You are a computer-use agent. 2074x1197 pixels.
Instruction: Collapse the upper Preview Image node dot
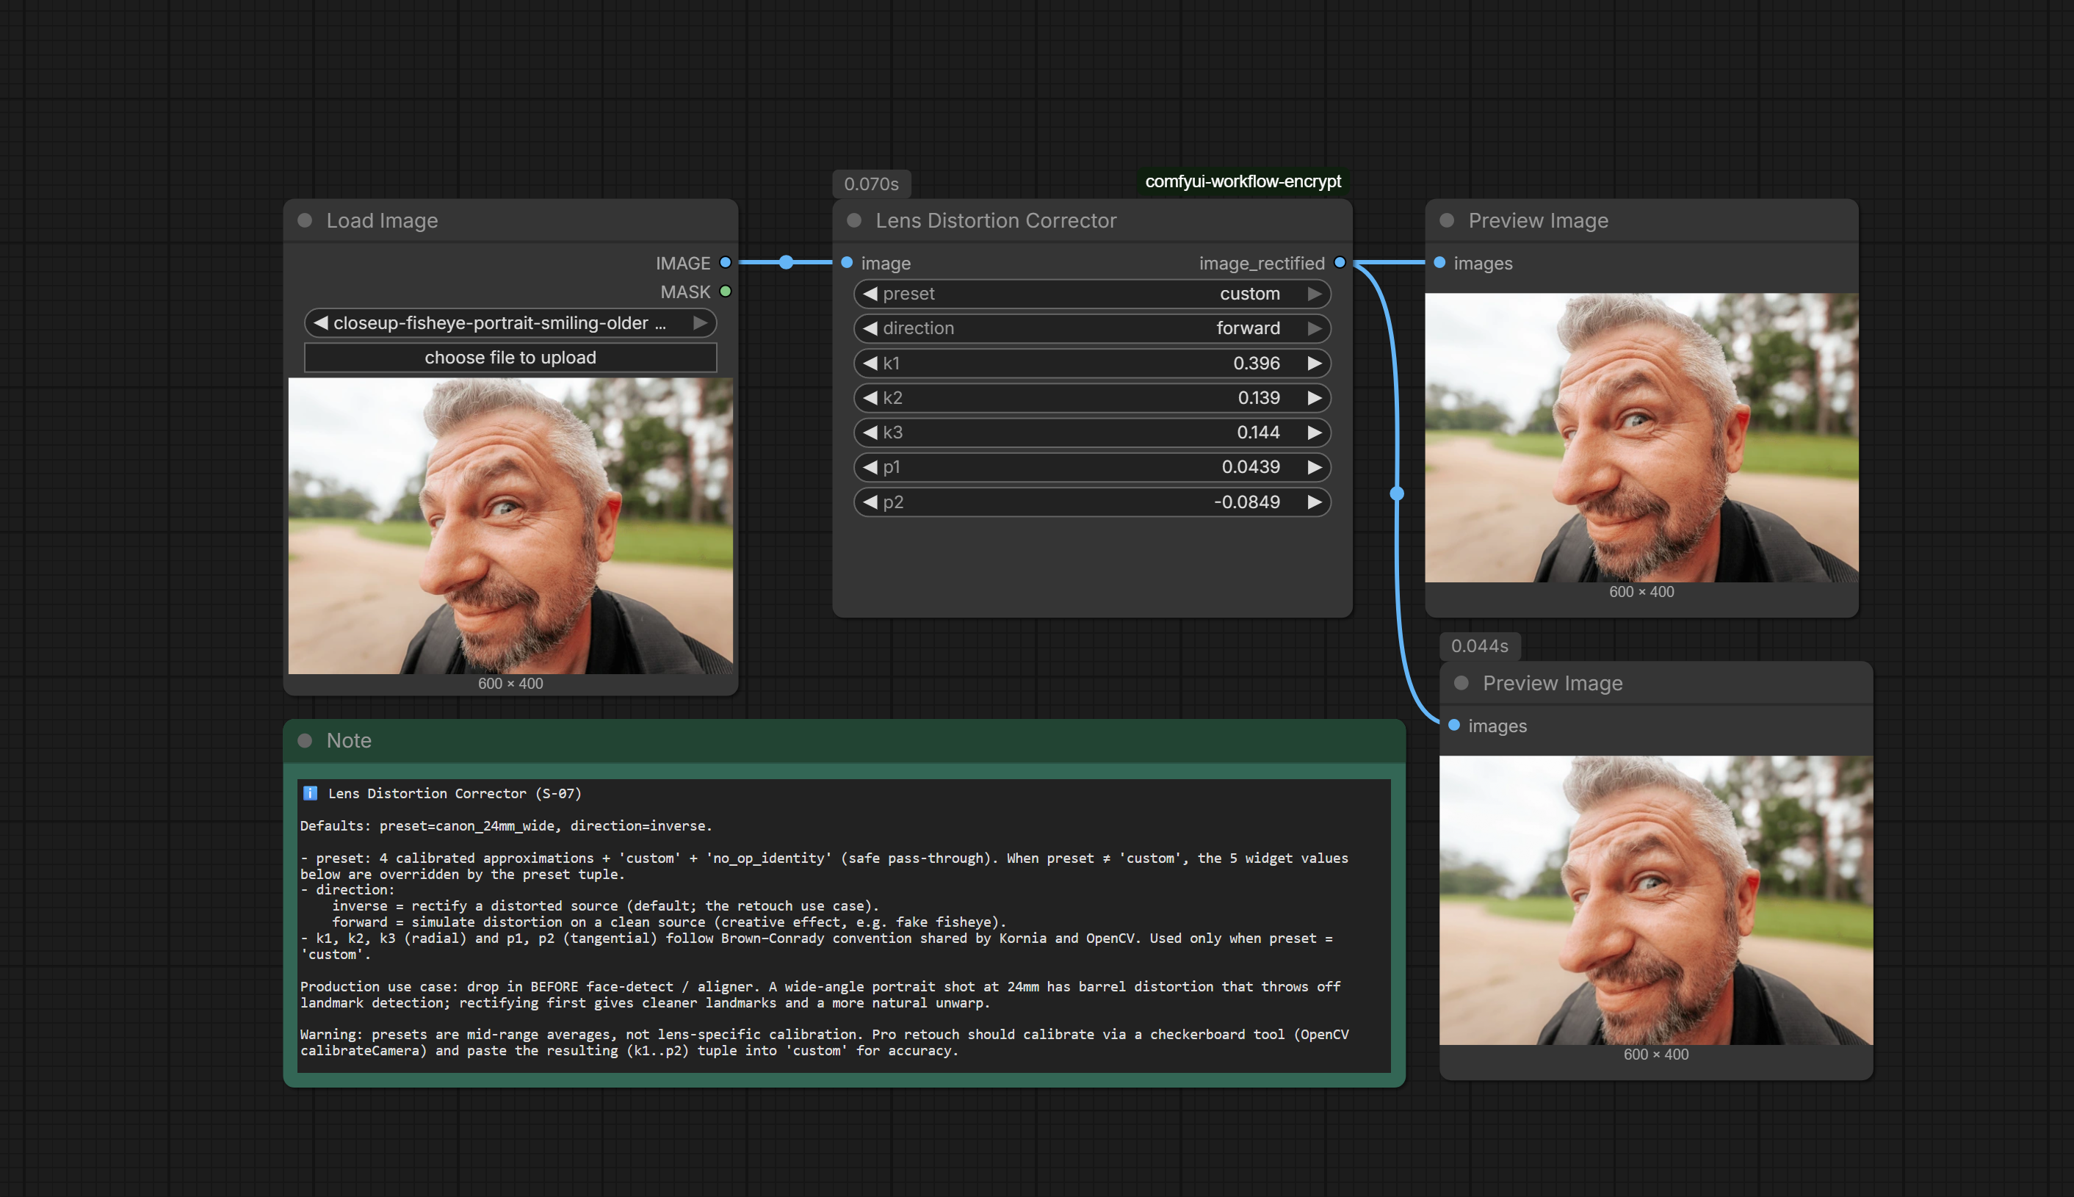tap(1447, 220)
